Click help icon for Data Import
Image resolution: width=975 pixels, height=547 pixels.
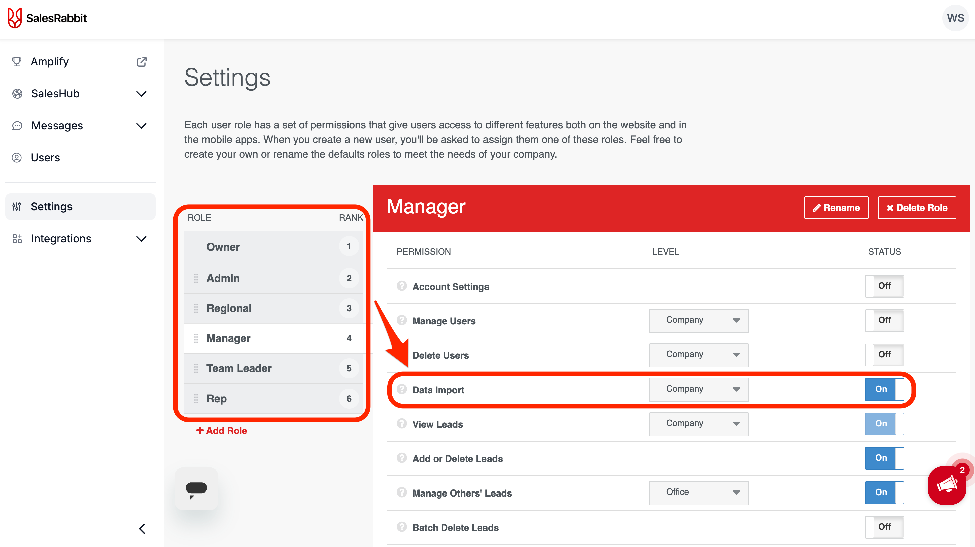coord(401,389)
